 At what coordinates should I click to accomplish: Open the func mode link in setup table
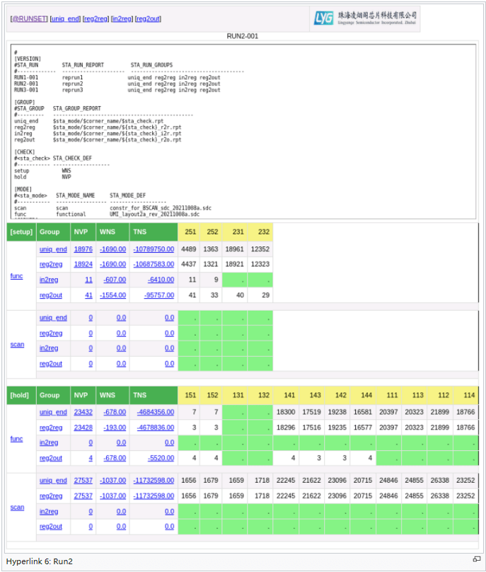click(16, 276)
